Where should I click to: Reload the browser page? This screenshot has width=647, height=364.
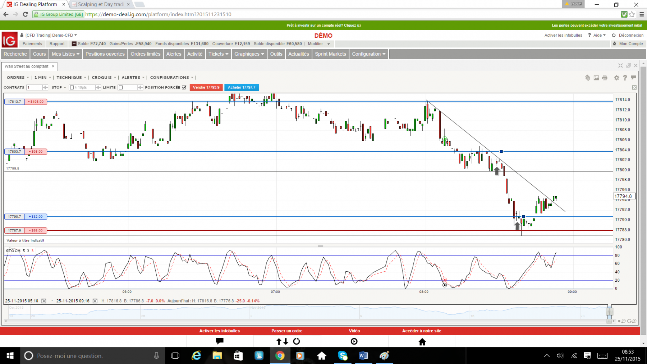(x=25, y=14)
